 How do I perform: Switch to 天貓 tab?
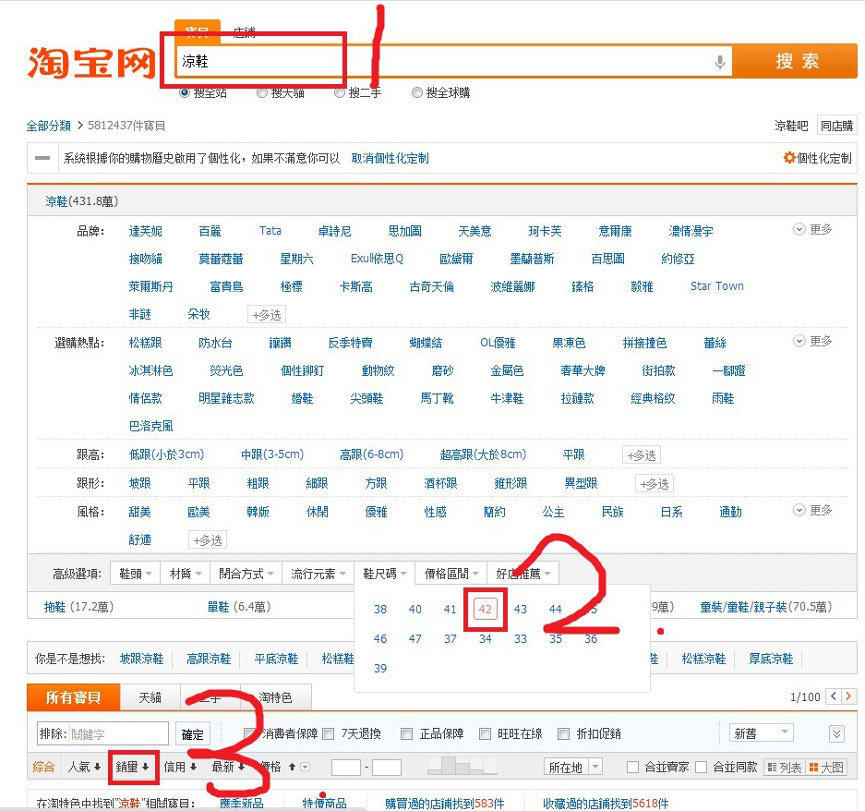(150, 697)
